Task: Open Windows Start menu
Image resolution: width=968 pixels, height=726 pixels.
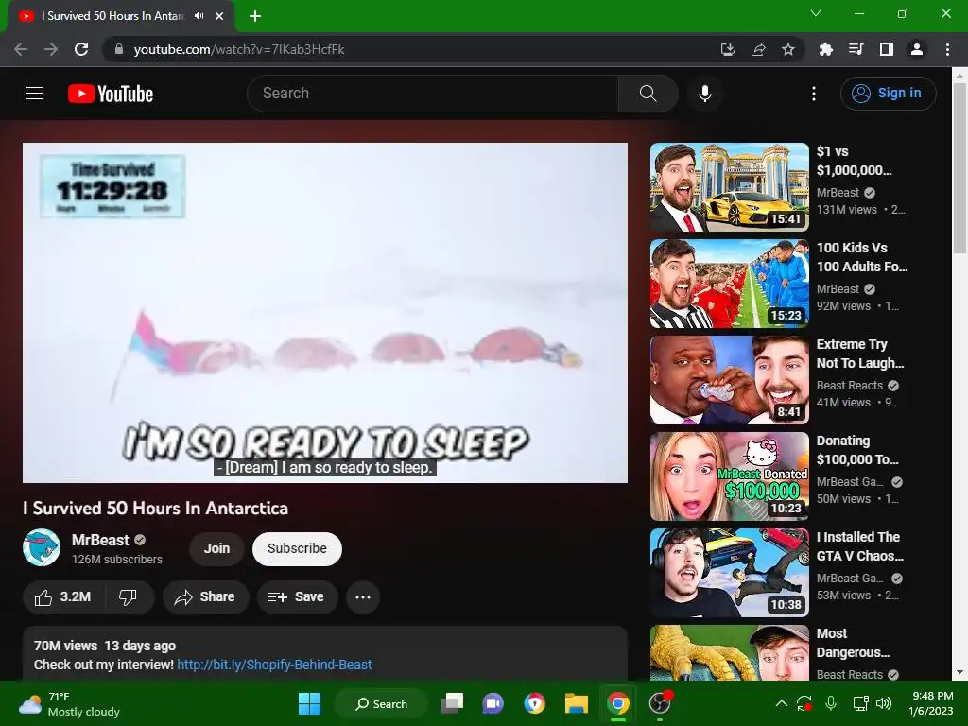Action: coord(309,703)
